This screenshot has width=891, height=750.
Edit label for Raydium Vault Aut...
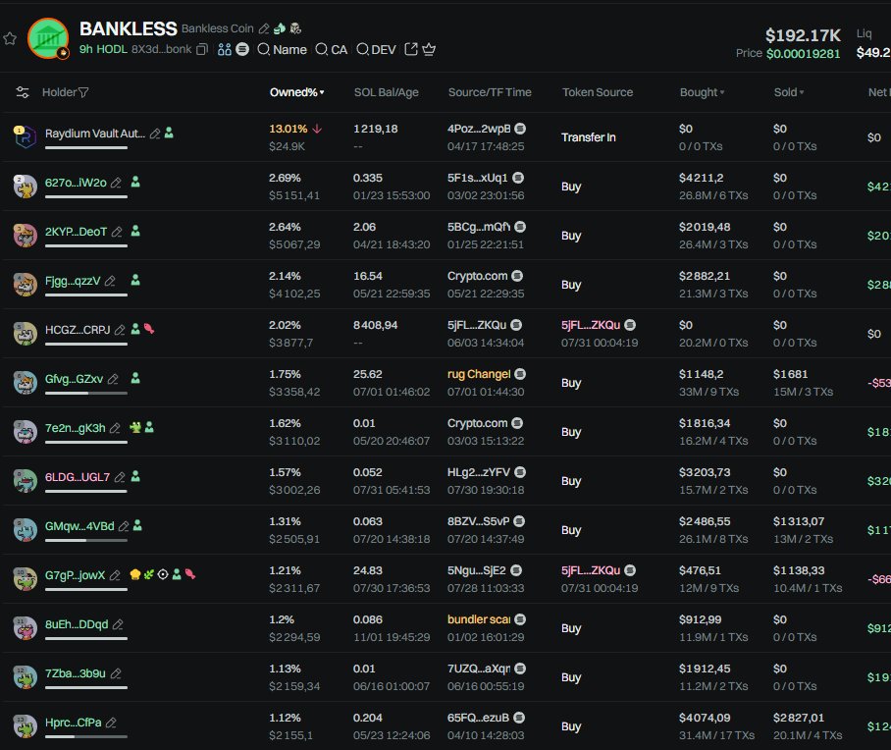155,134
